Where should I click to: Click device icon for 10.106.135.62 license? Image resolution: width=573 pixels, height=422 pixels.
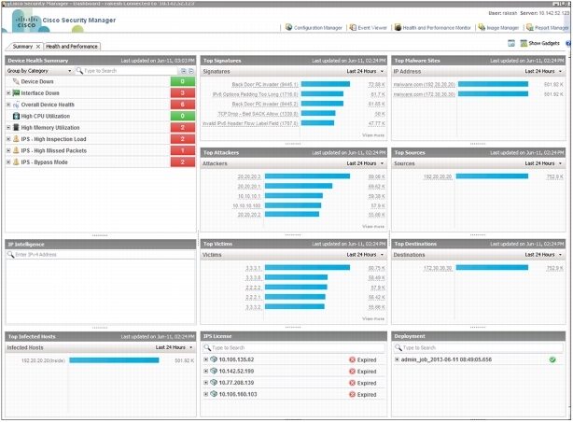click(x=214, y=359)
